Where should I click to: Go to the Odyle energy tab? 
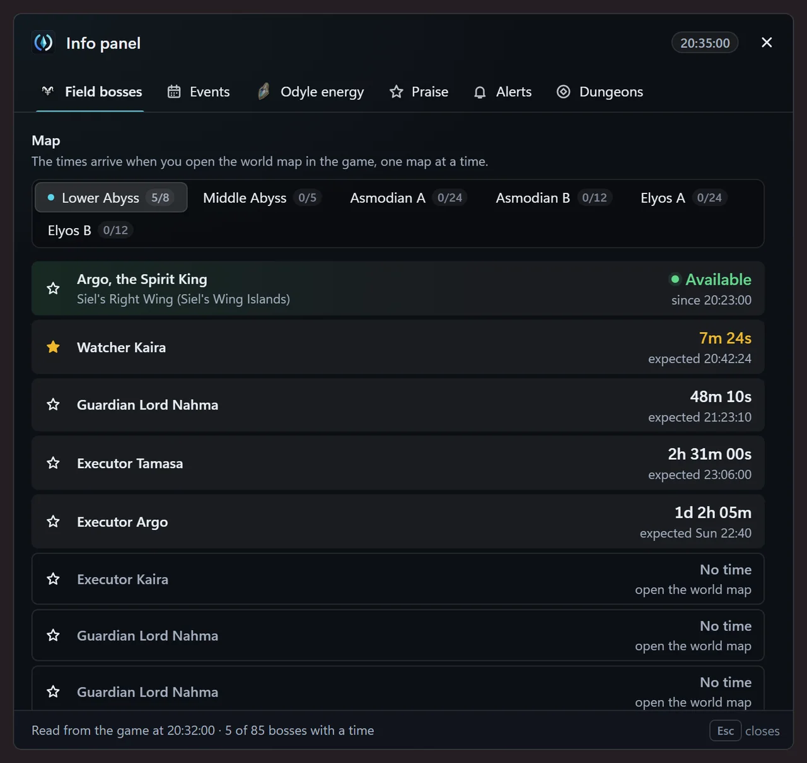(x=310, y=92)
